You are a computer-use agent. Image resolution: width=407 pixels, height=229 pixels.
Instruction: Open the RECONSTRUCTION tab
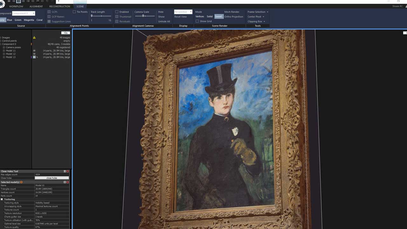click(x=59, y=6)
